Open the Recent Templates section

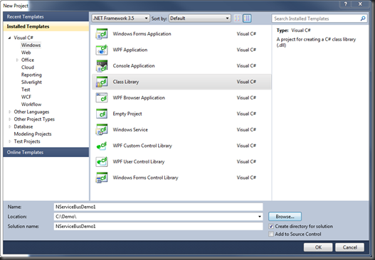pos(46,17)
